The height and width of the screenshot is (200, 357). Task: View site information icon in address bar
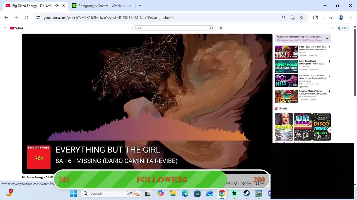point(38,17)
